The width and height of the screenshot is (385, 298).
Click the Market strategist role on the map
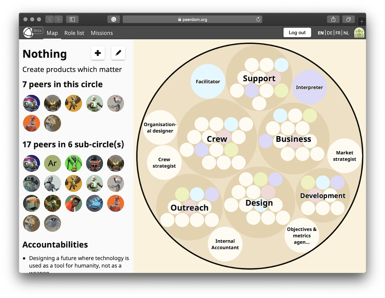344,156
